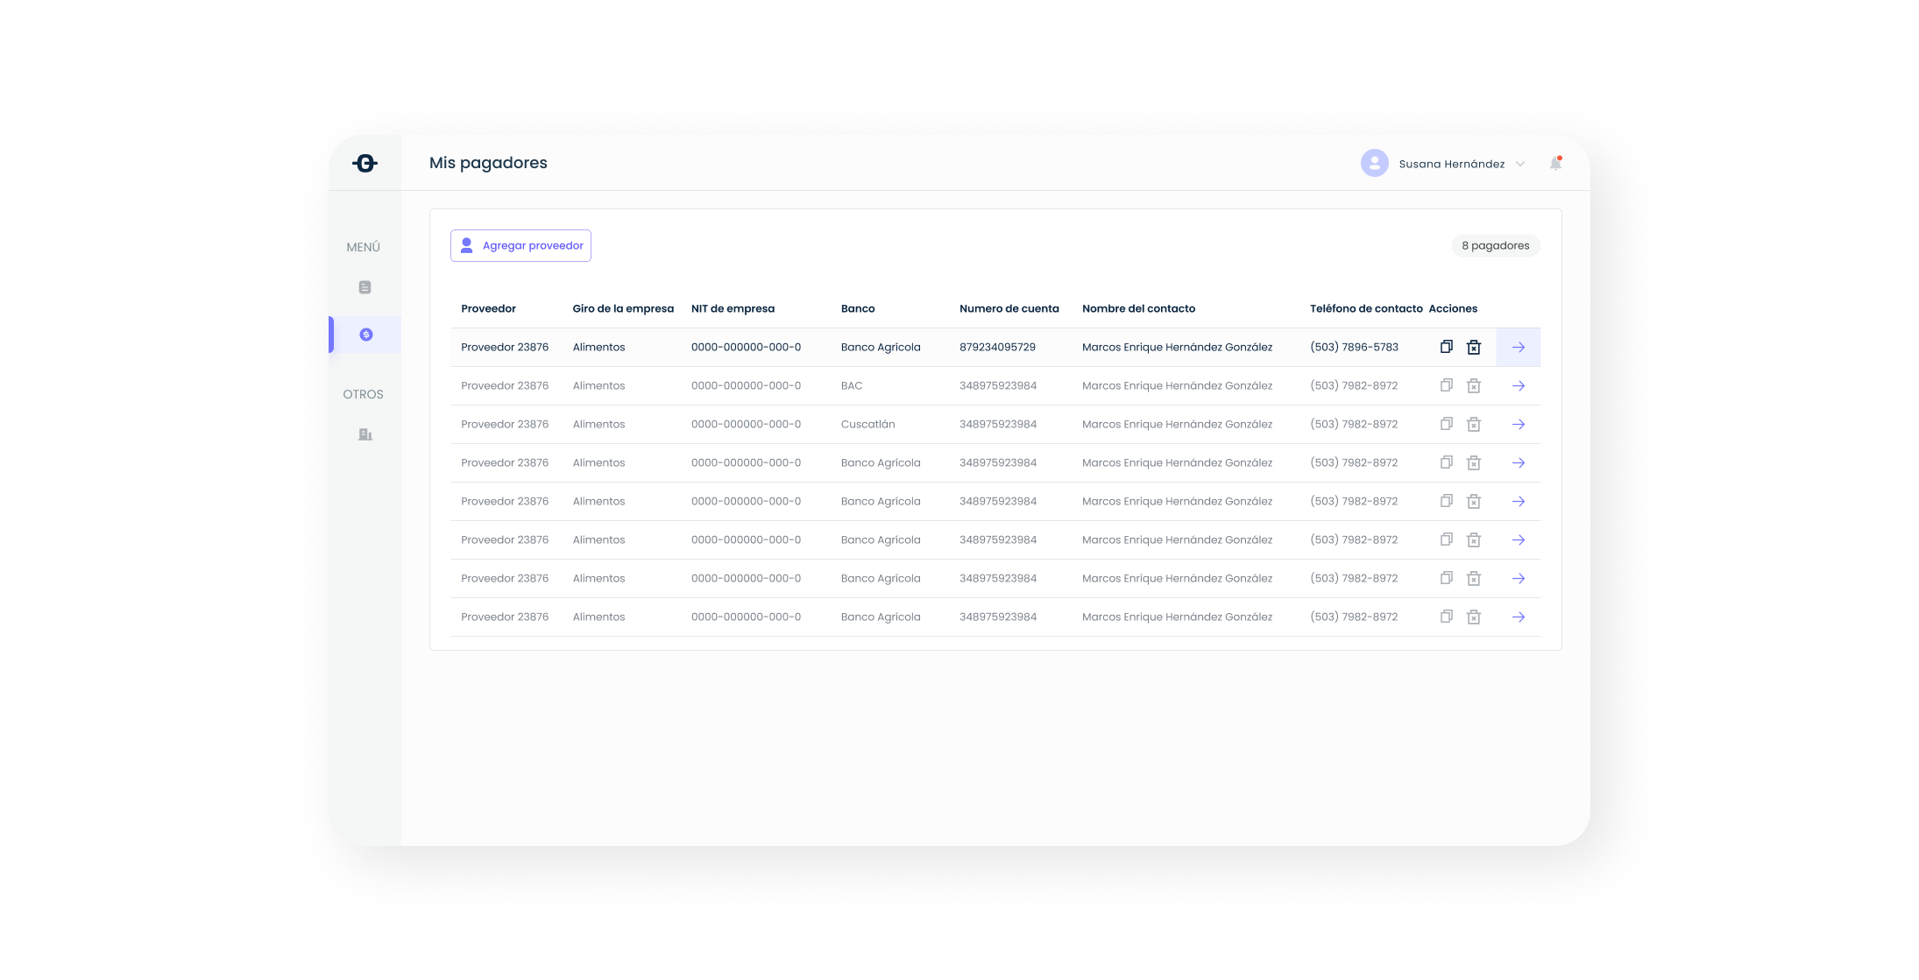
Task: Delete the last provider row
Action: coord(1474,617)
